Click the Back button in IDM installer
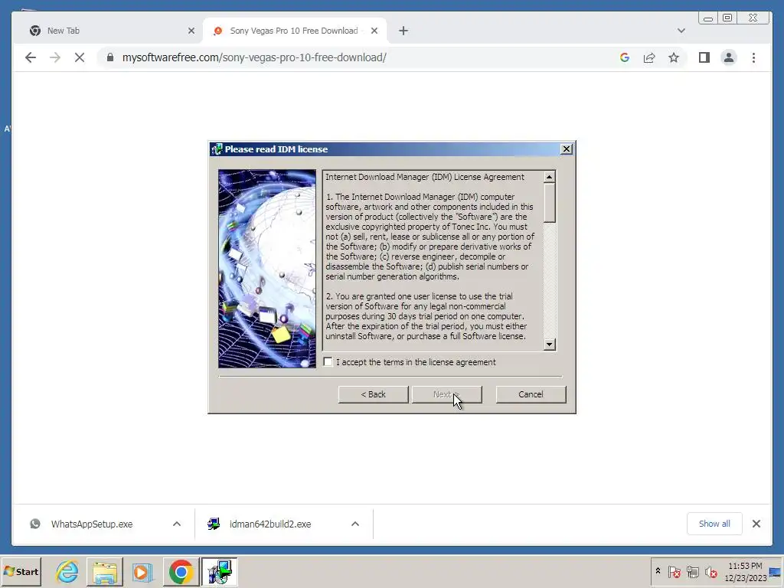Viewport: 784px width, 588px height. [373, 394]
